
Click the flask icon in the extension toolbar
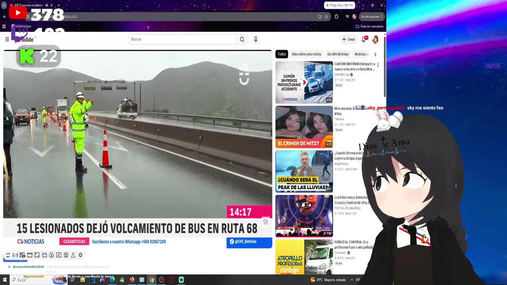pos(73,255)
